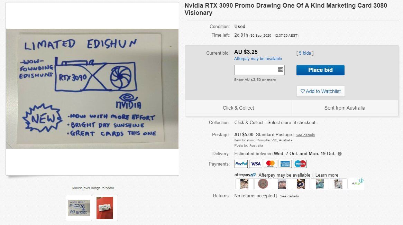This screenshot has width=403, height=225.
Task: Click the VISA payment icon
Action: click(256, 163)
